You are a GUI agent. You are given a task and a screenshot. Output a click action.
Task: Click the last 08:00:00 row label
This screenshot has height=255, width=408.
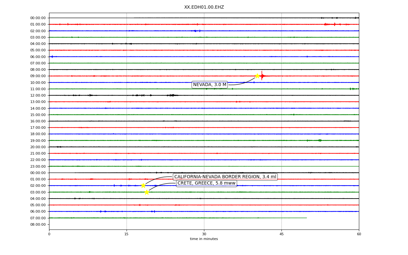coord(38,224)
